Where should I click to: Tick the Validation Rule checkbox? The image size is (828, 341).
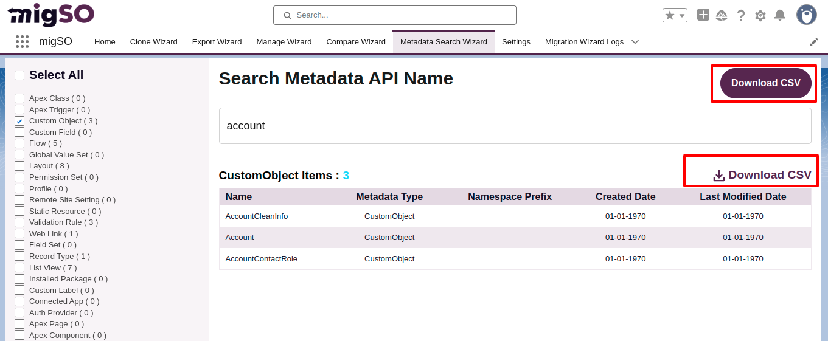pyautogui.click(x=19, y=222)
